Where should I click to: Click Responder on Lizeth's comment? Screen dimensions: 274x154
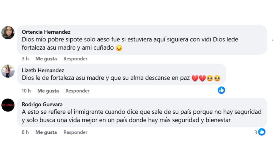(x=77, y=91)
